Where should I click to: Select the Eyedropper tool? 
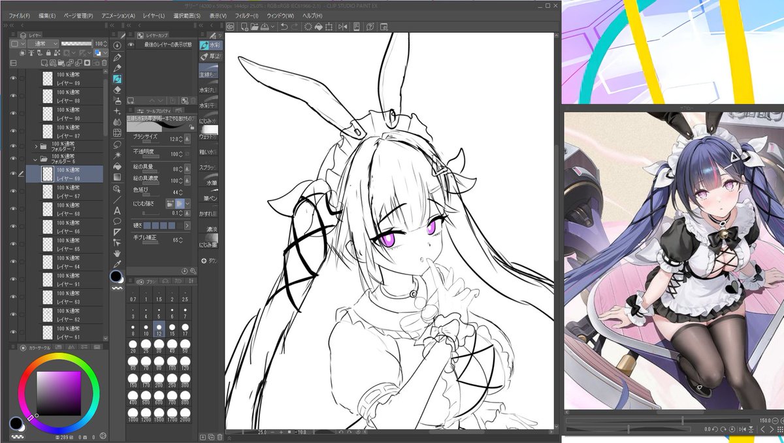pyautogui.click(x=118, y=265)
